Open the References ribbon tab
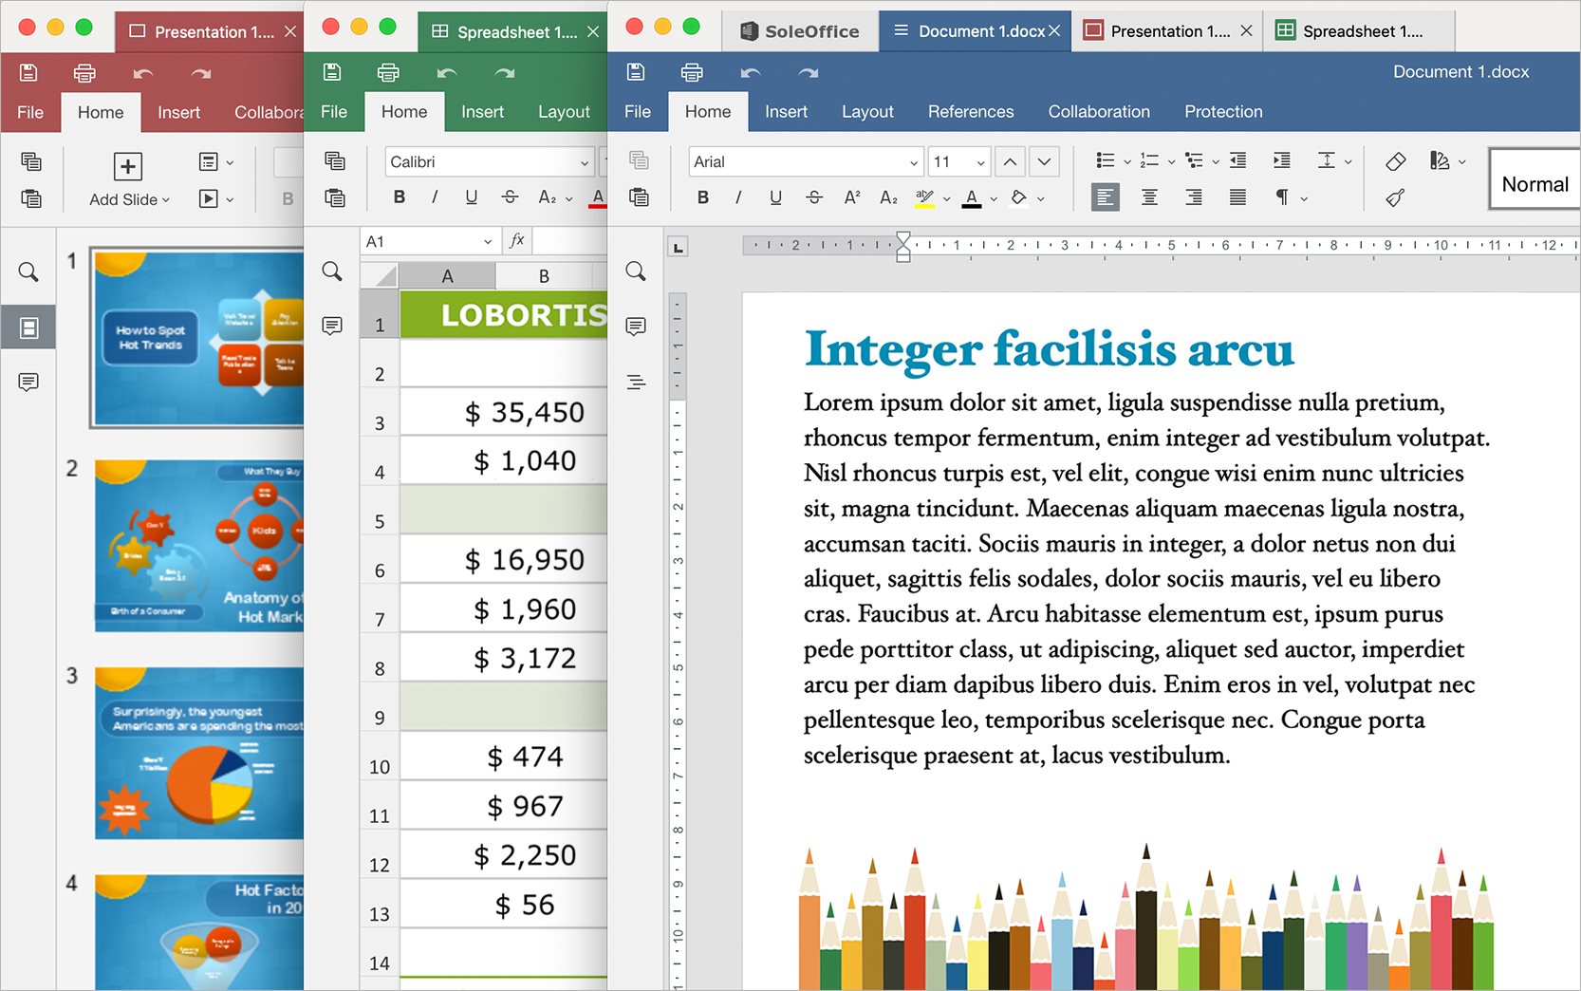Screen dimensions: 1581x991 tap(971, 112)
